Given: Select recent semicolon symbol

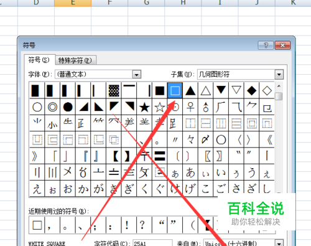Looking at the screenshot, I should pos(98,225).
